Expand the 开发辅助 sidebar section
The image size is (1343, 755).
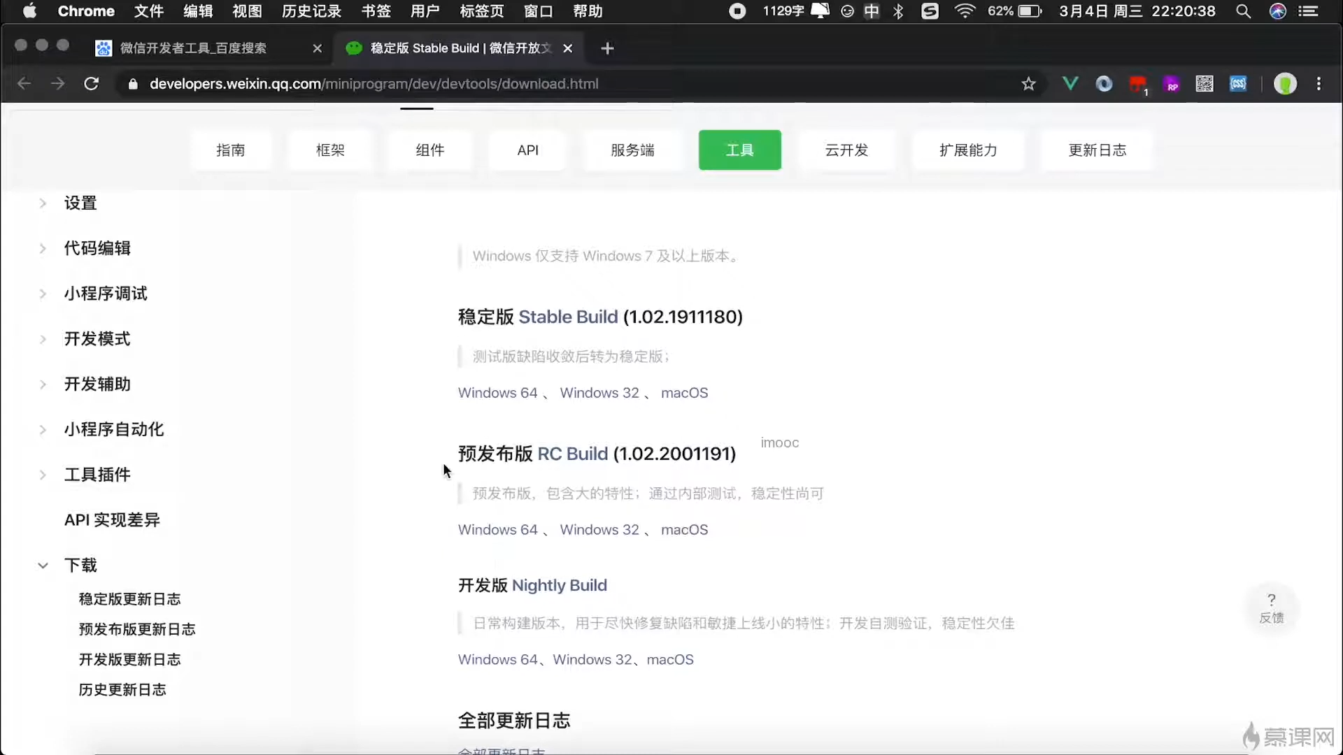[43, 384]
